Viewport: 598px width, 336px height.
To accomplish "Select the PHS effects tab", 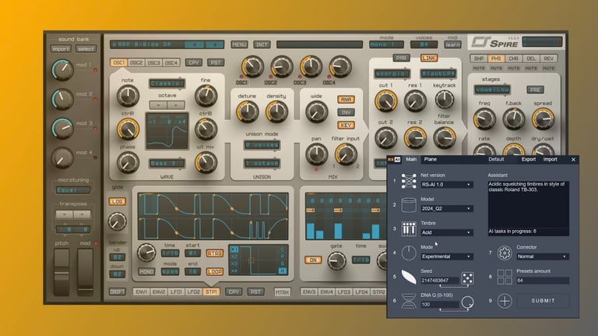I will (496, 58).
